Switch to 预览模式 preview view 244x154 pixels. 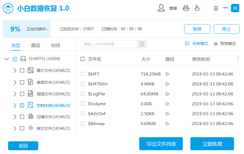(228, 43)
